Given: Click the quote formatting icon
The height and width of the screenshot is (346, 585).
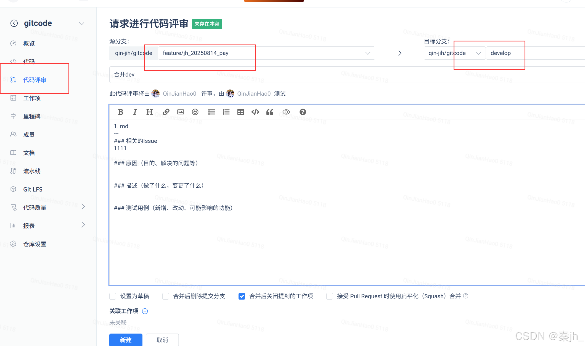Looking at the screenshot, I should pyautogui.click(x=270, y=112).
